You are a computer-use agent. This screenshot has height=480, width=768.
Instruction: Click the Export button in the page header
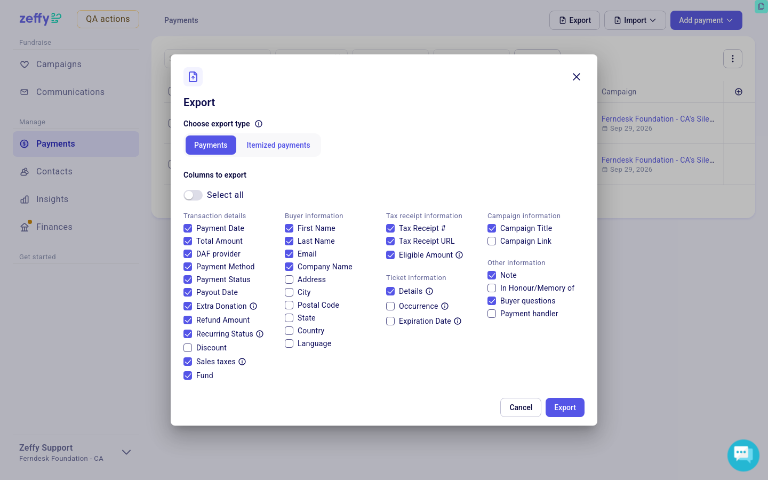pos(574,20)
